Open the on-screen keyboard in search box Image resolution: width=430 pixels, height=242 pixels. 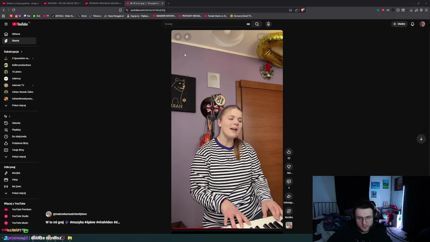[x=248, y=24]
